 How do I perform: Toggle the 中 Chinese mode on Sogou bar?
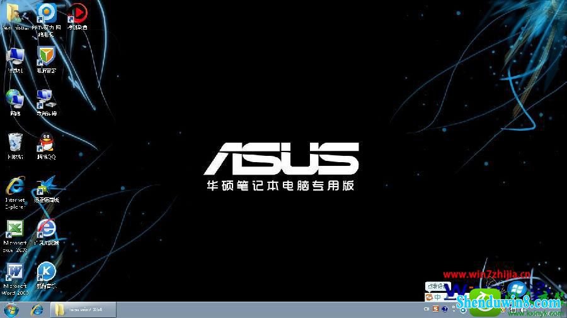click(438, 297)
